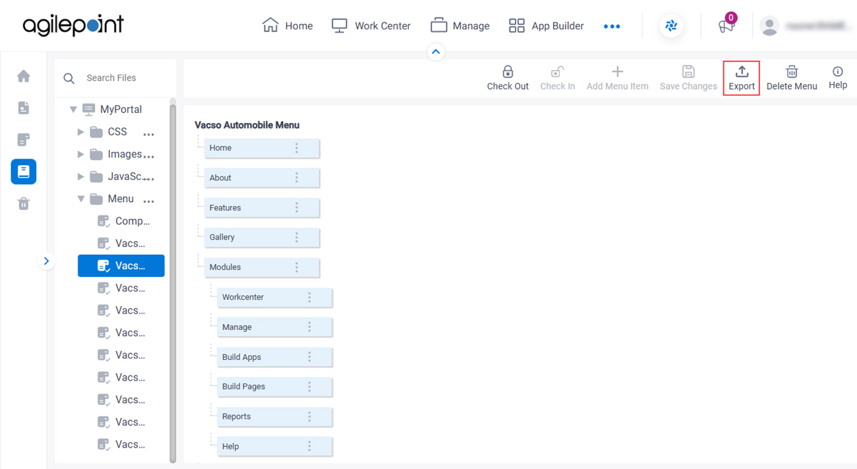Open the Images folder ellipsis menu

(150, 157)
